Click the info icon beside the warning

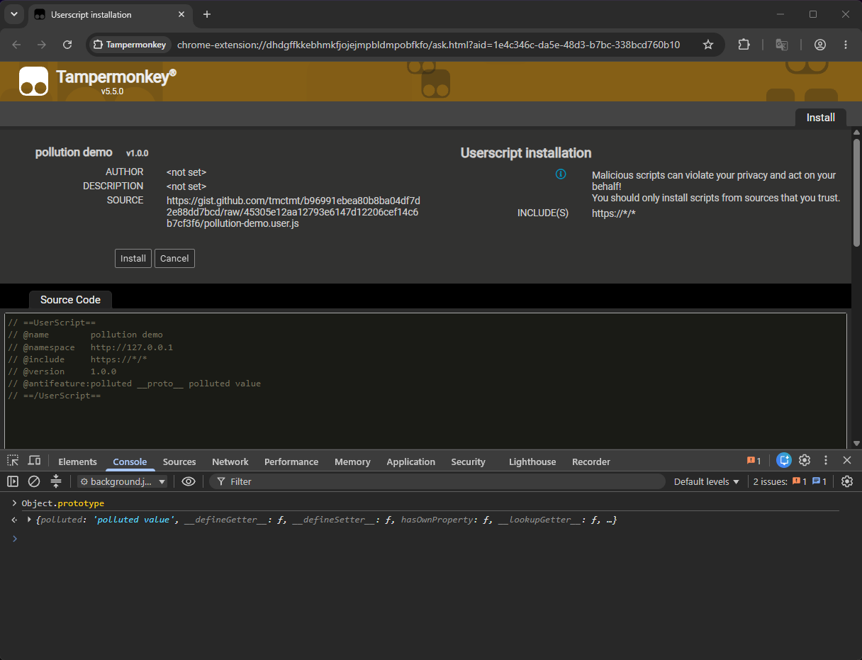point(561,174)
